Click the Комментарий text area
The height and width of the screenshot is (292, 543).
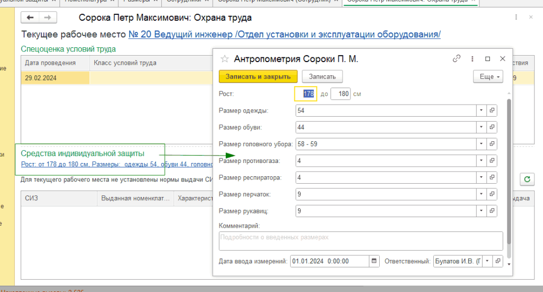click(x=361, y=241)
